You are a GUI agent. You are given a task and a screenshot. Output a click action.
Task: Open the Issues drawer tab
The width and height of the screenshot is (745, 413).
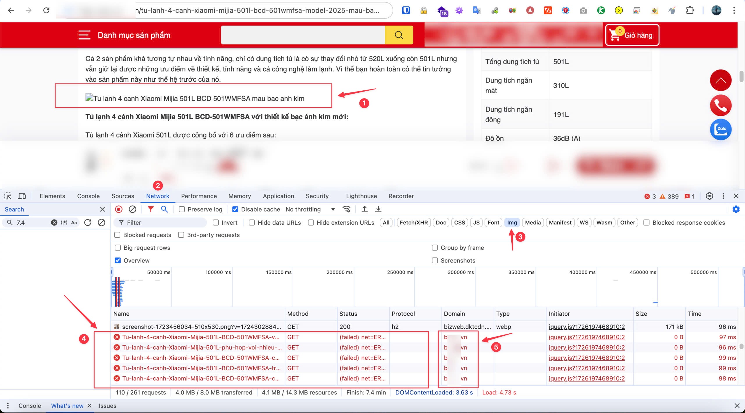point(107,406)
